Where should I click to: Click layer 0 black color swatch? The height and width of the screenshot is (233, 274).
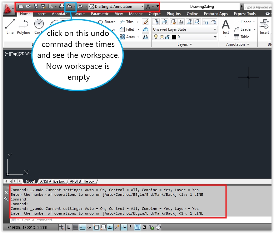(174, 37)
